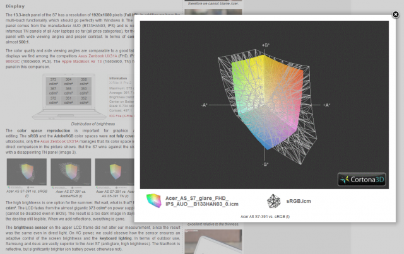Image resolution: width=404 pixels, height=254 pixels.
Task: Open the ICC File (X-Rite) link
Action: pyautogui.click(x=122, y=116)
